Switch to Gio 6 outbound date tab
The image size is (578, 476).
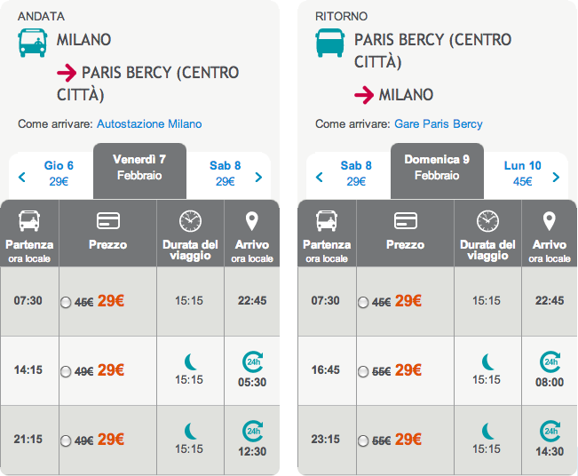[59, 173]
